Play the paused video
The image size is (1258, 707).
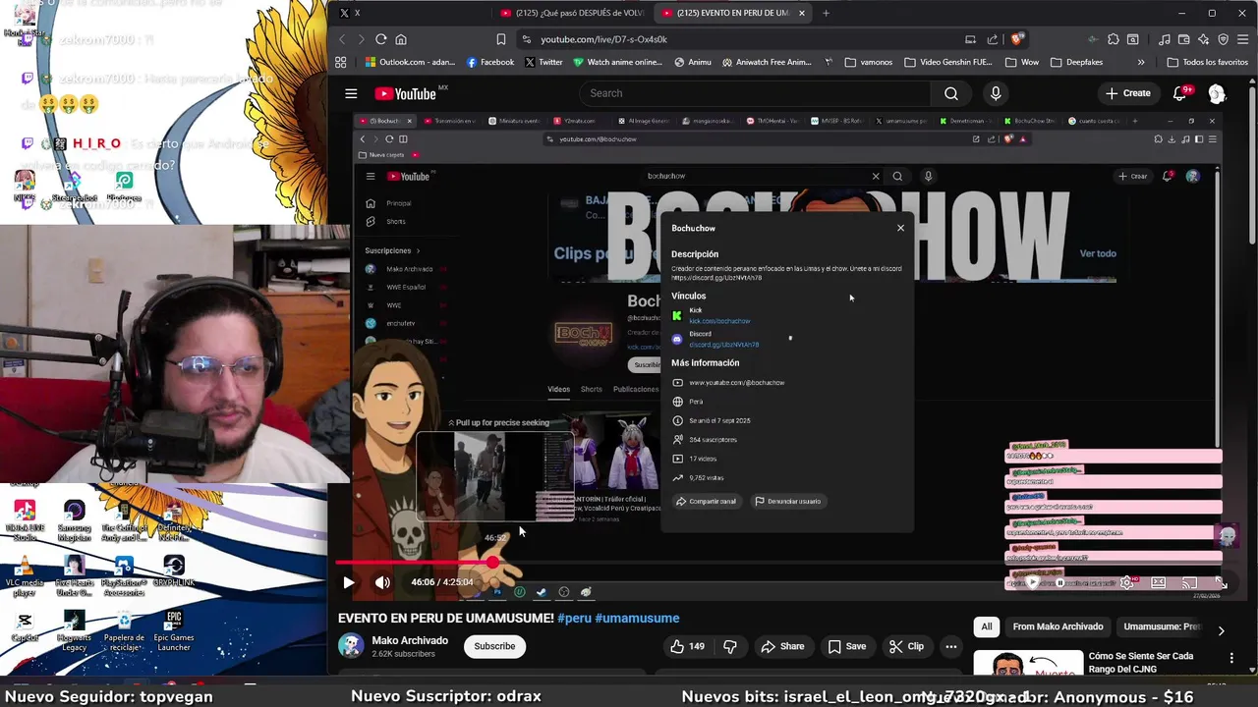tap(348, 582)
